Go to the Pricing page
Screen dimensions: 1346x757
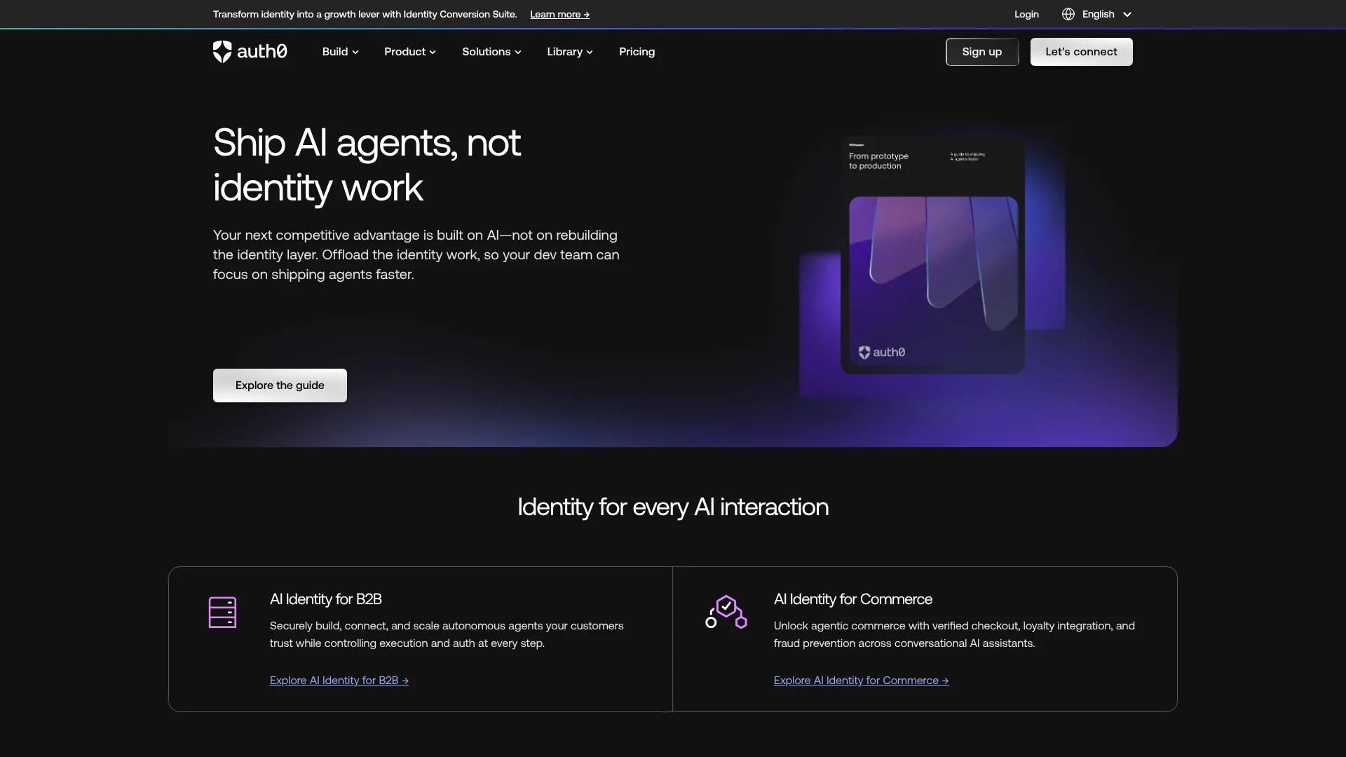tap(637, 52)
